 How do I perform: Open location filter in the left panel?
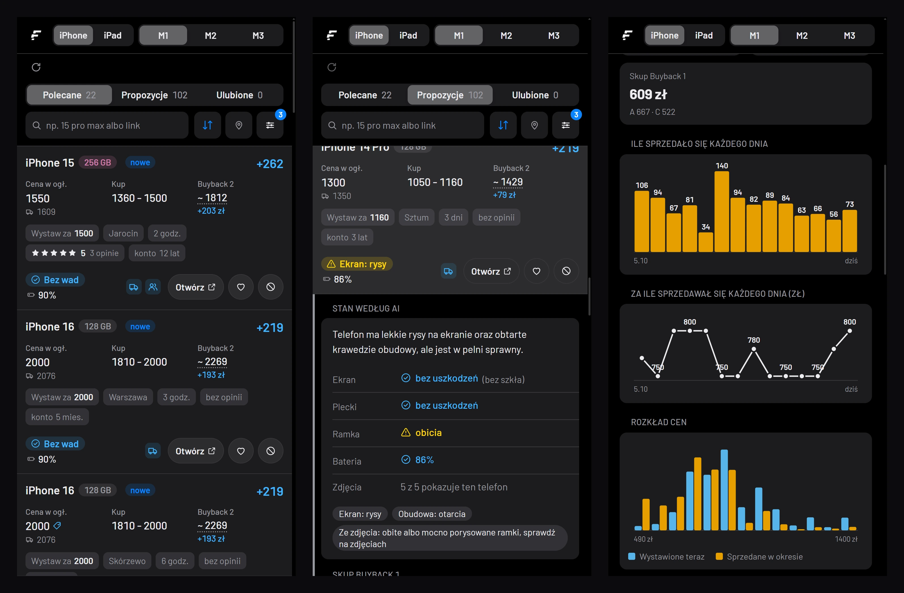(238, 125)
